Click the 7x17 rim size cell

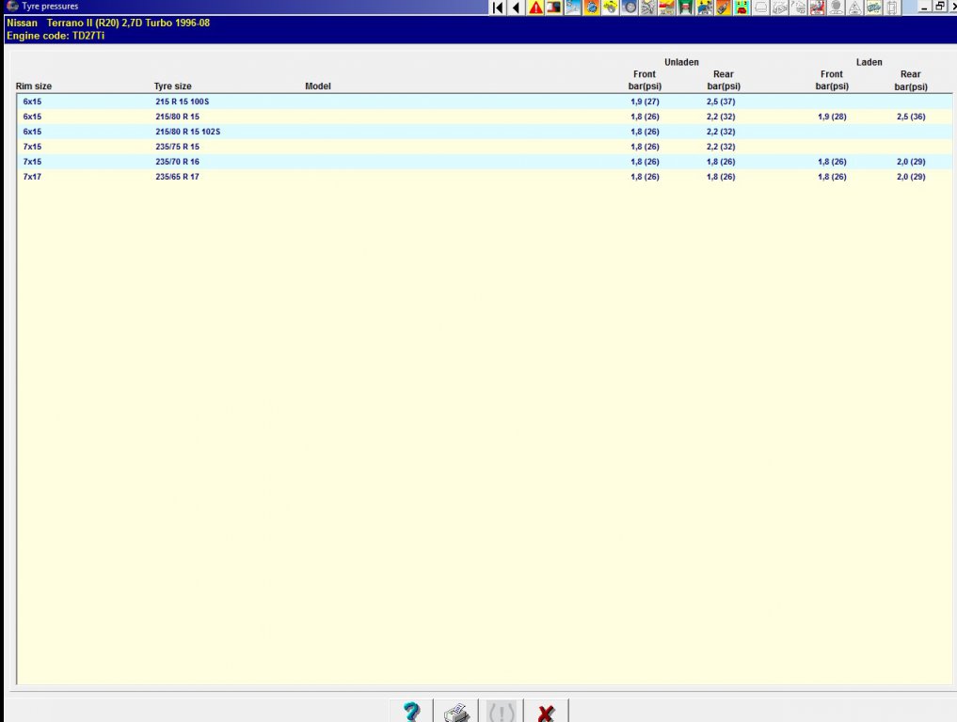coord(32,177)
